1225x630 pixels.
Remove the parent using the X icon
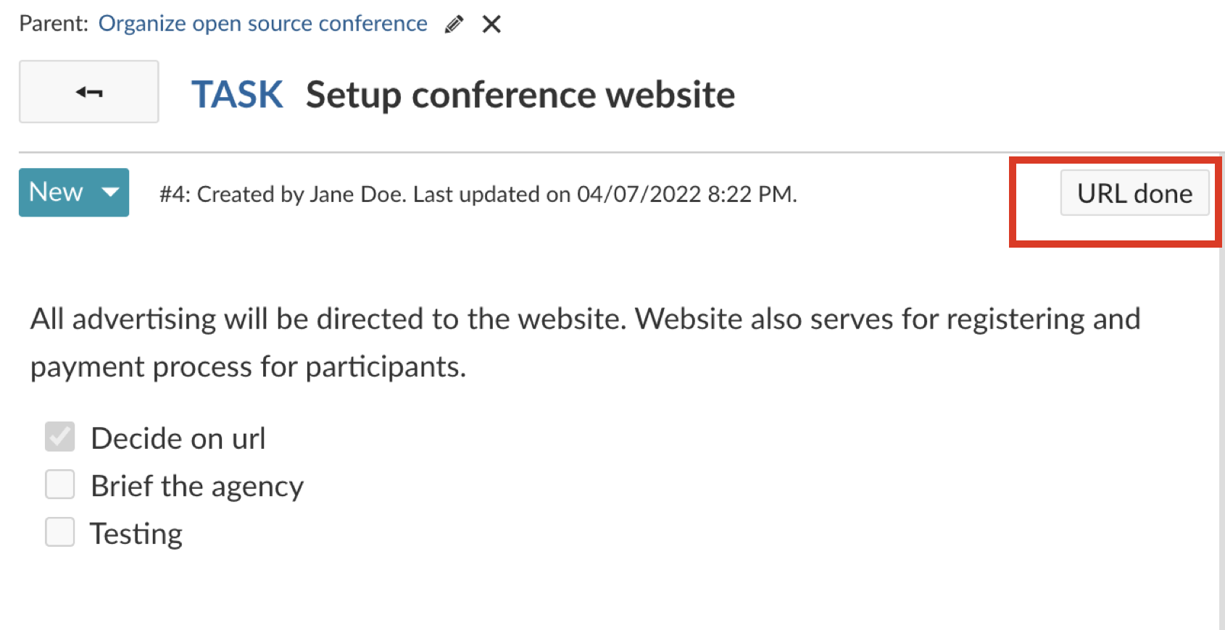[491, 25]
